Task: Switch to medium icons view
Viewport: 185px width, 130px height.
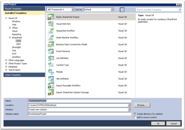Action: tap(122, 10)
